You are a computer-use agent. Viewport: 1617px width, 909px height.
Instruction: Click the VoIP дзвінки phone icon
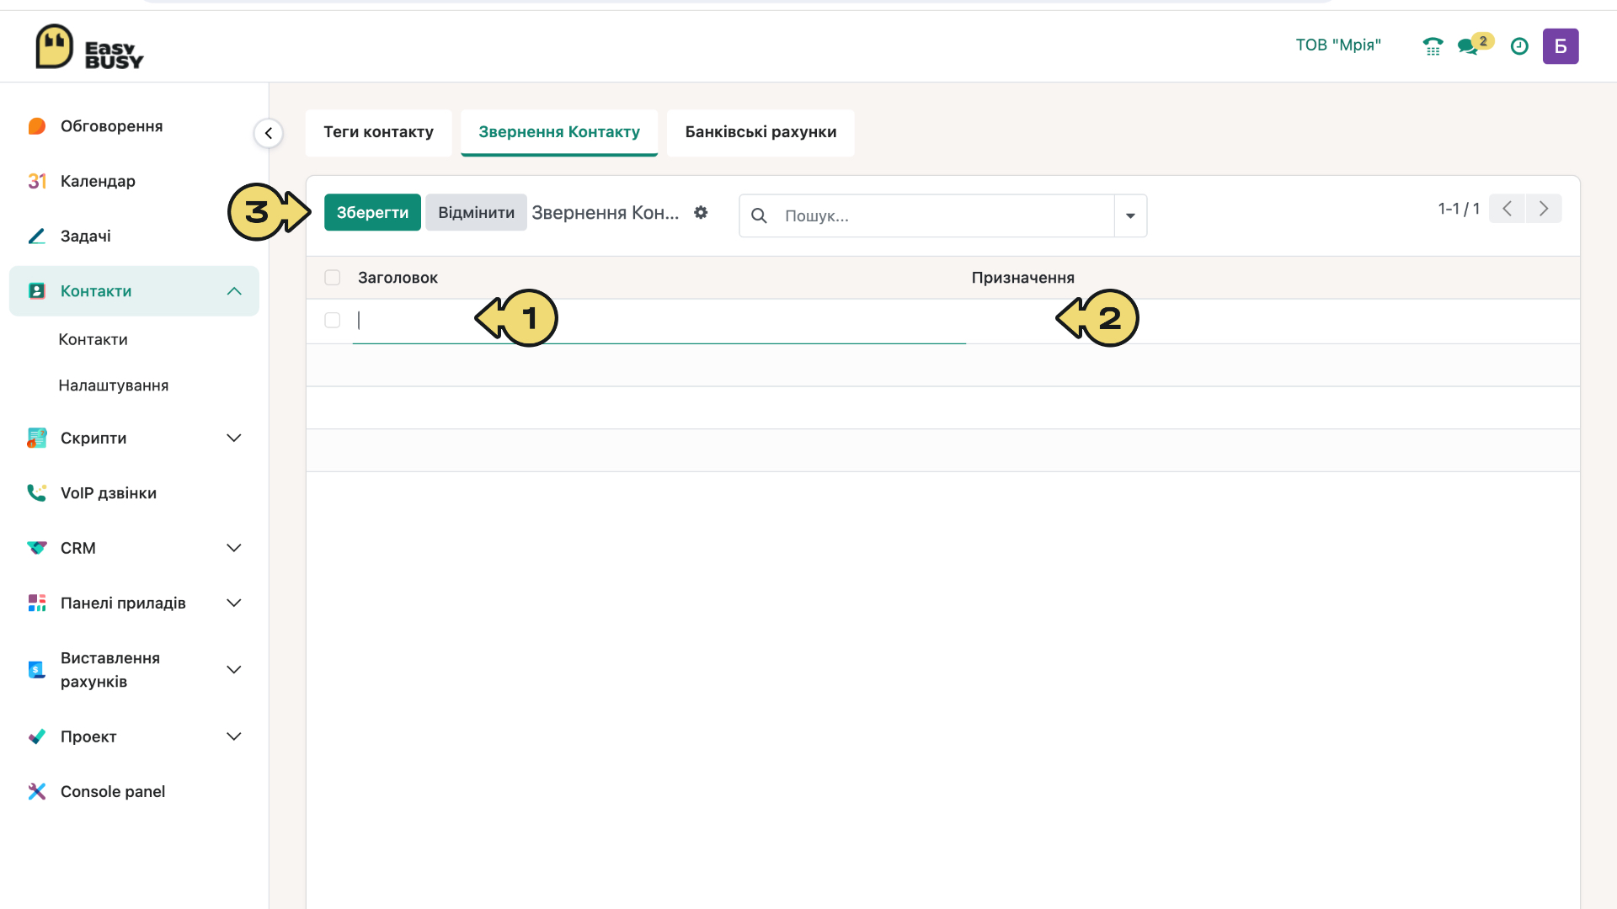tap(37, 493)
